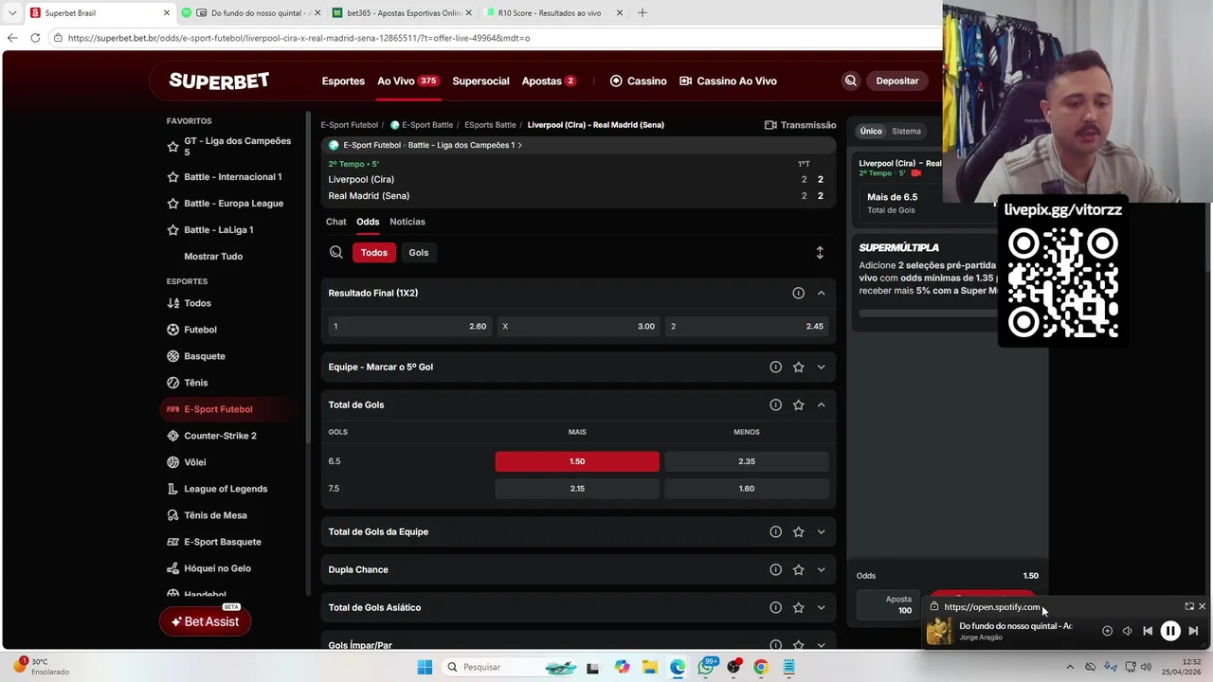
Task: Deselect Mais 6.5 odds 1.50
Action: tap(577, 461)
